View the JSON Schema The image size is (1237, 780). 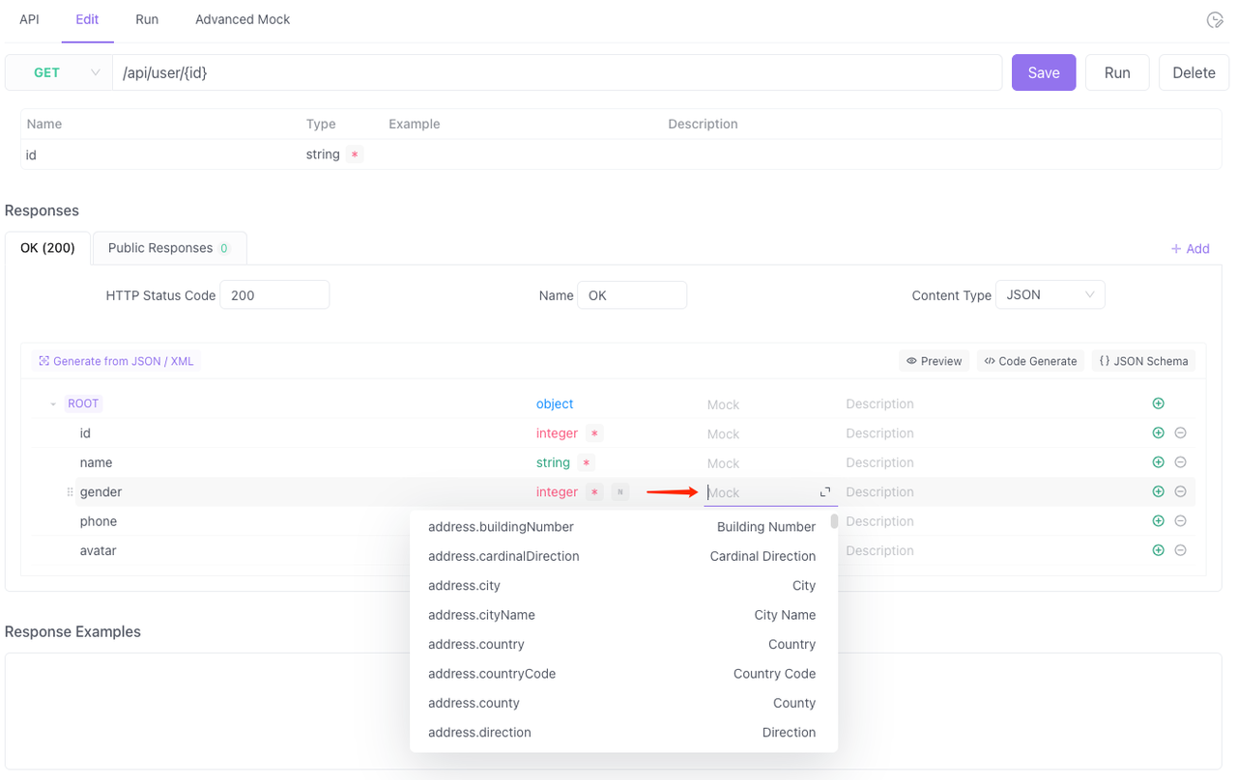point(1144,361)
